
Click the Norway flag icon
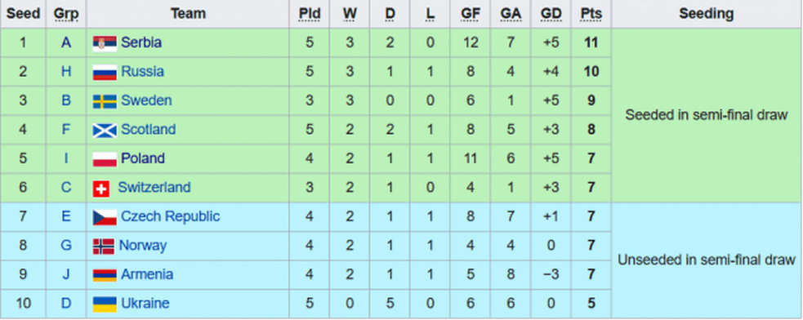point(104,247)
